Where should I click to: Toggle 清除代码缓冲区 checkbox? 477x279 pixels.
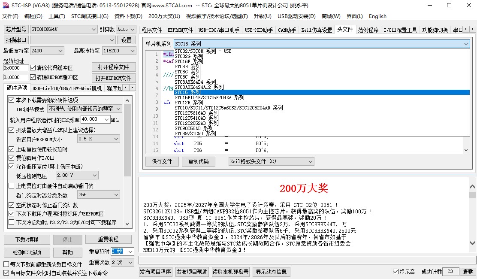pos(33,68)
